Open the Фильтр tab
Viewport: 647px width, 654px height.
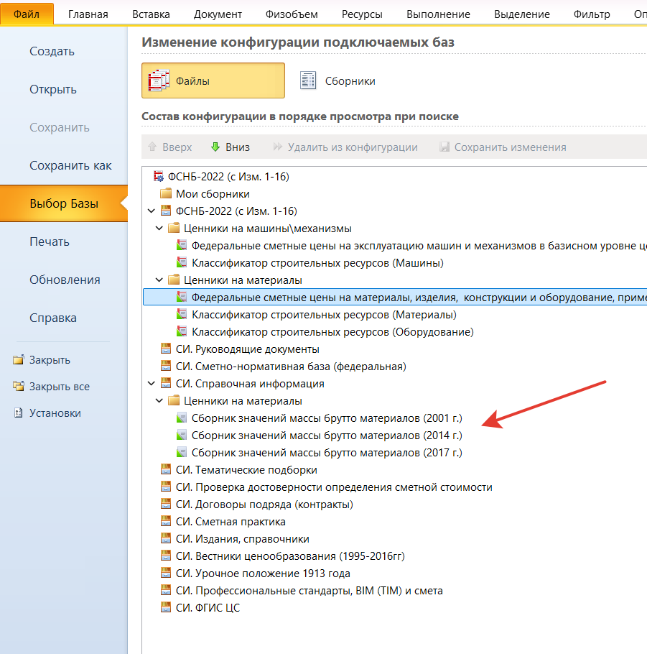[x=592, y=14]
